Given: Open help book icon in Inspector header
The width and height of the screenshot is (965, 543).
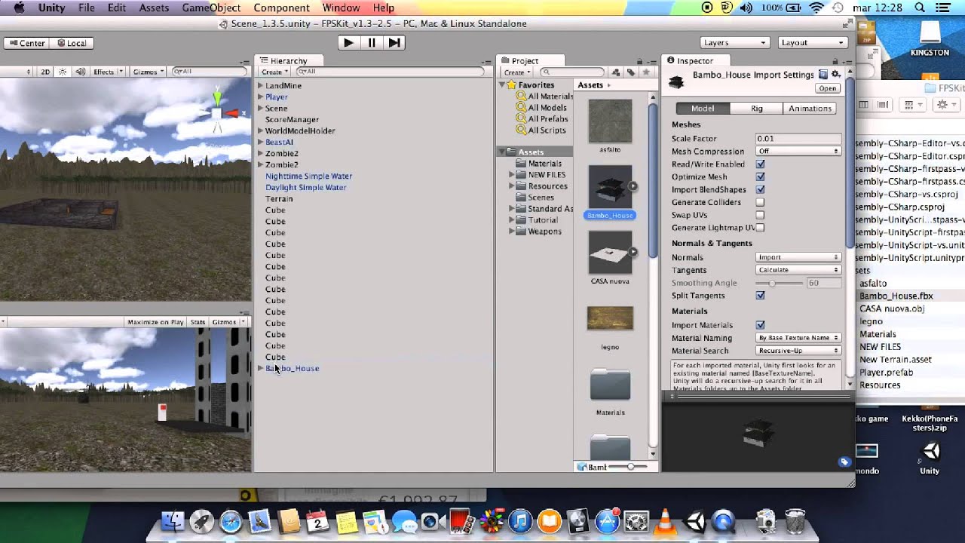Looking at the screenshot, I should tap(823, 75).
